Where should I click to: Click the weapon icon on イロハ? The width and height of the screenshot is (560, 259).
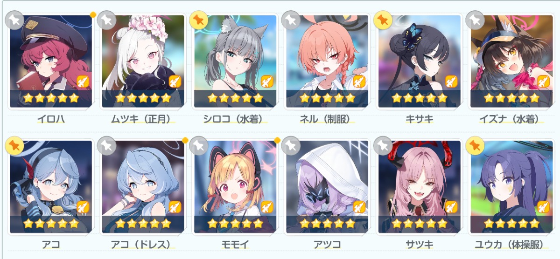(83, 82)
